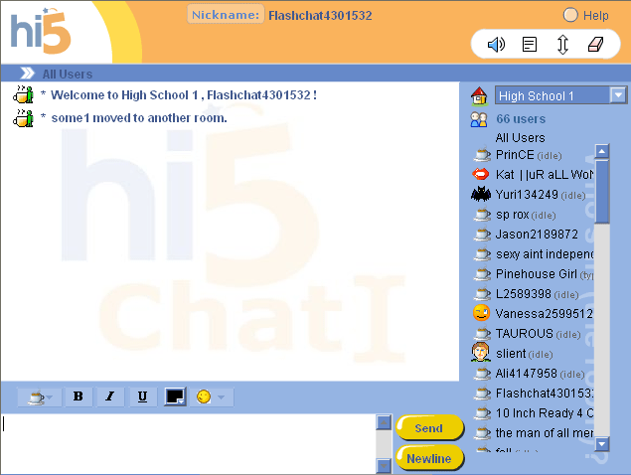Screen dimensions: 631x475
Task: Click the welcome message notification icon
Action: pyautogui.click(x=23, y=95)
